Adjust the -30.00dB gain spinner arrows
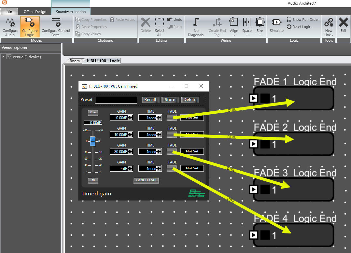351x253 pixels. pyautogui.click(x=130, y=152)
